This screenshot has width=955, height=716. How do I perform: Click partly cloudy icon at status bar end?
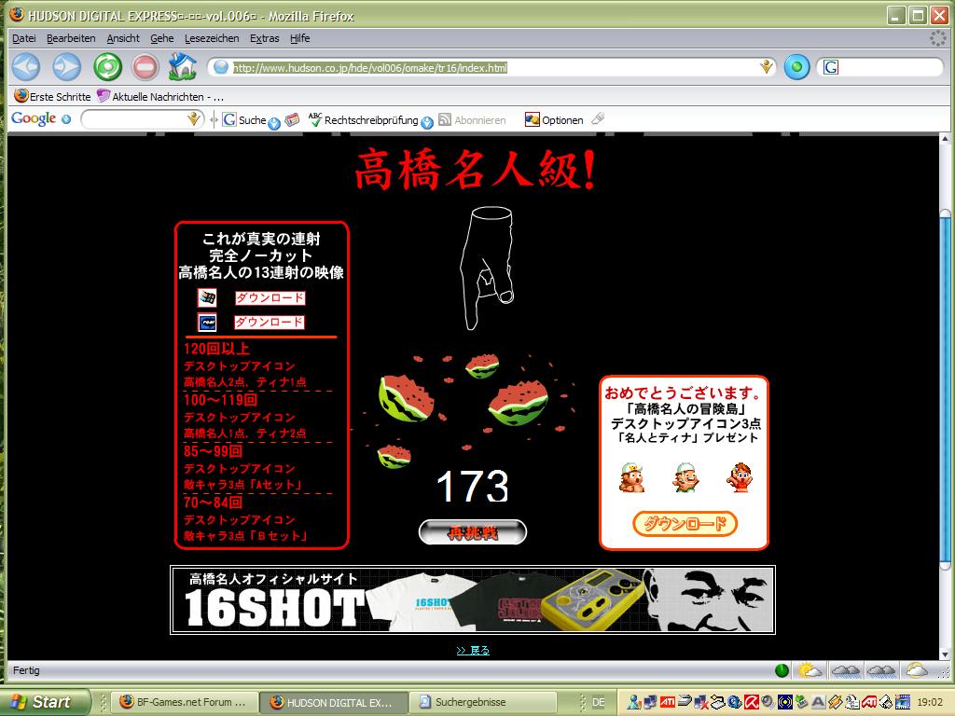917,670
